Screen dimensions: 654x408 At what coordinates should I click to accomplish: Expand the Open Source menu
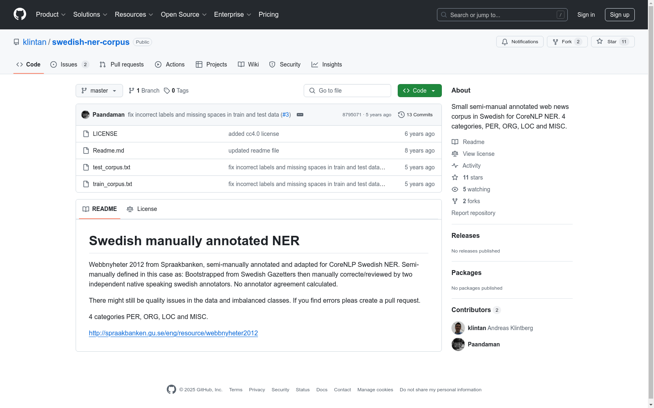[184, 15]
